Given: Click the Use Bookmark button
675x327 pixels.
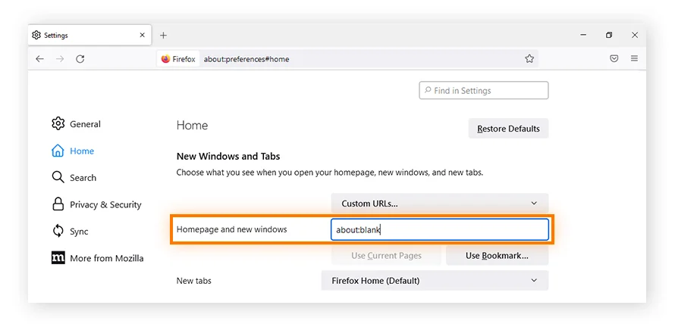Looking at the screenshot, I should point(498,256).
